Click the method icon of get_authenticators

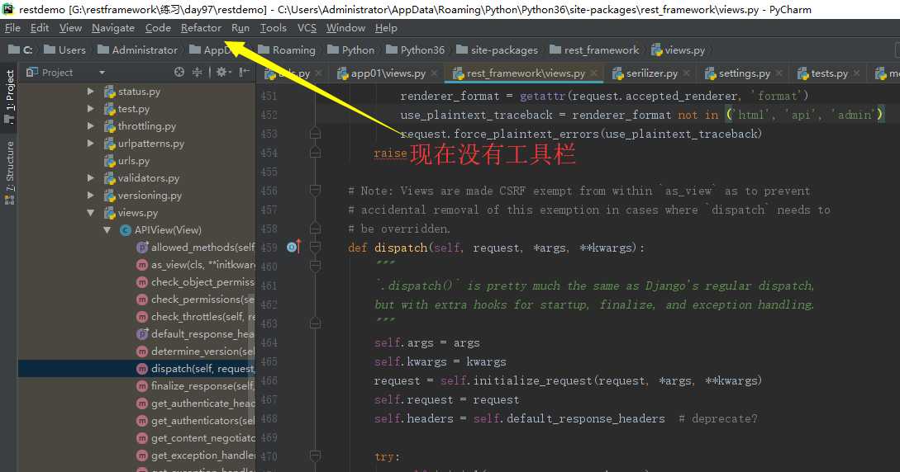click(142, 421)
